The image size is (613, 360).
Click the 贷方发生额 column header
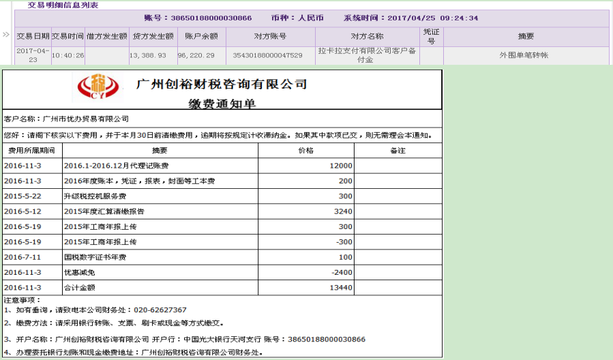pyautogui.click(x=153, y=37)
